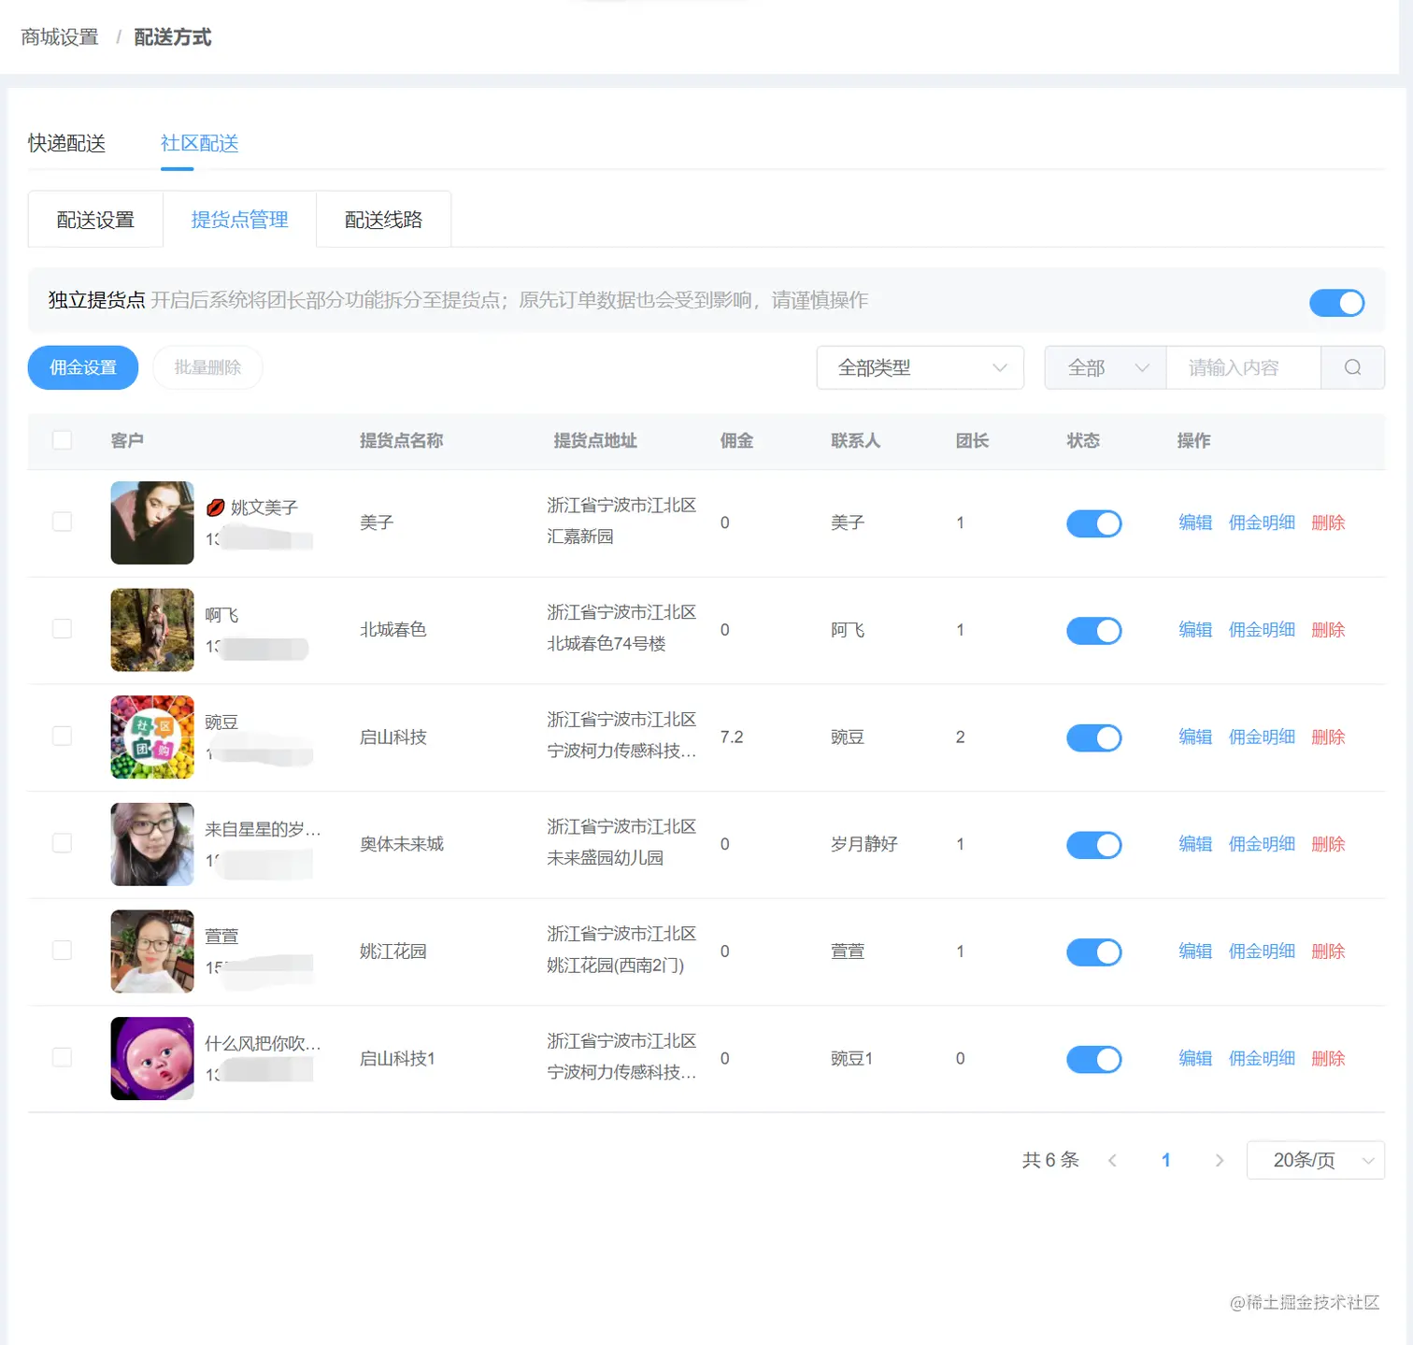This screenshot has width=1413, height=1345.
Task: Toggle status switch for 奥体未来城
Action: [1093, 845]
